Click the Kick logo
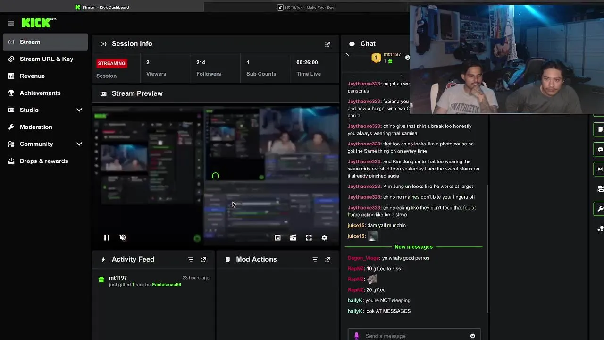The image size is (604, 340). tap(39, 23)
